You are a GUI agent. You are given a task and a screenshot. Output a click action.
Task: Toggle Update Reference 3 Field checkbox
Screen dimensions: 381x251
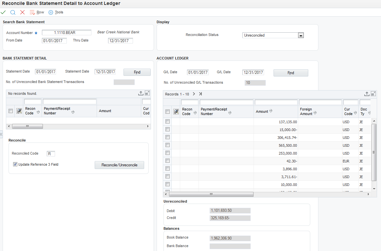(15, 164)
